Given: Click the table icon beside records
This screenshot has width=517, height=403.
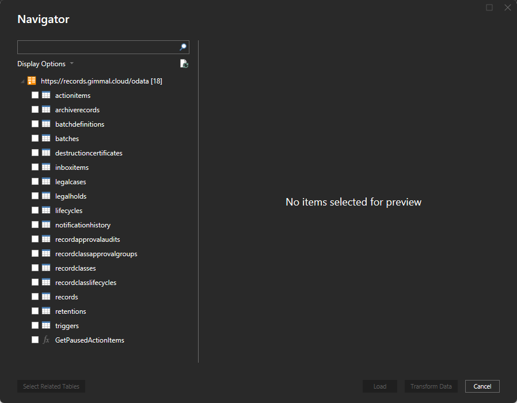Looking at the screenshot, I should [46, 297].
